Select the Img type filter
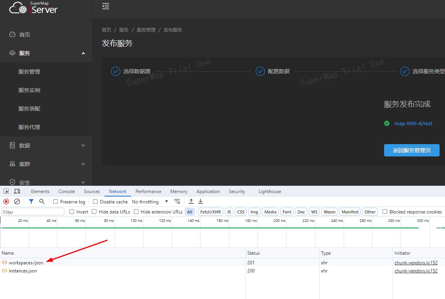 [254, 212]
